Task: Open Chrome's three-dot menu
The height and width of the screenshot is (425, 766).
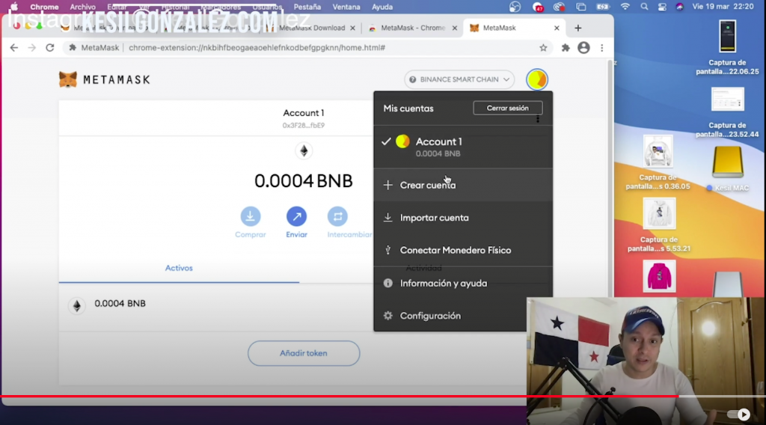Action: (601, 47)
